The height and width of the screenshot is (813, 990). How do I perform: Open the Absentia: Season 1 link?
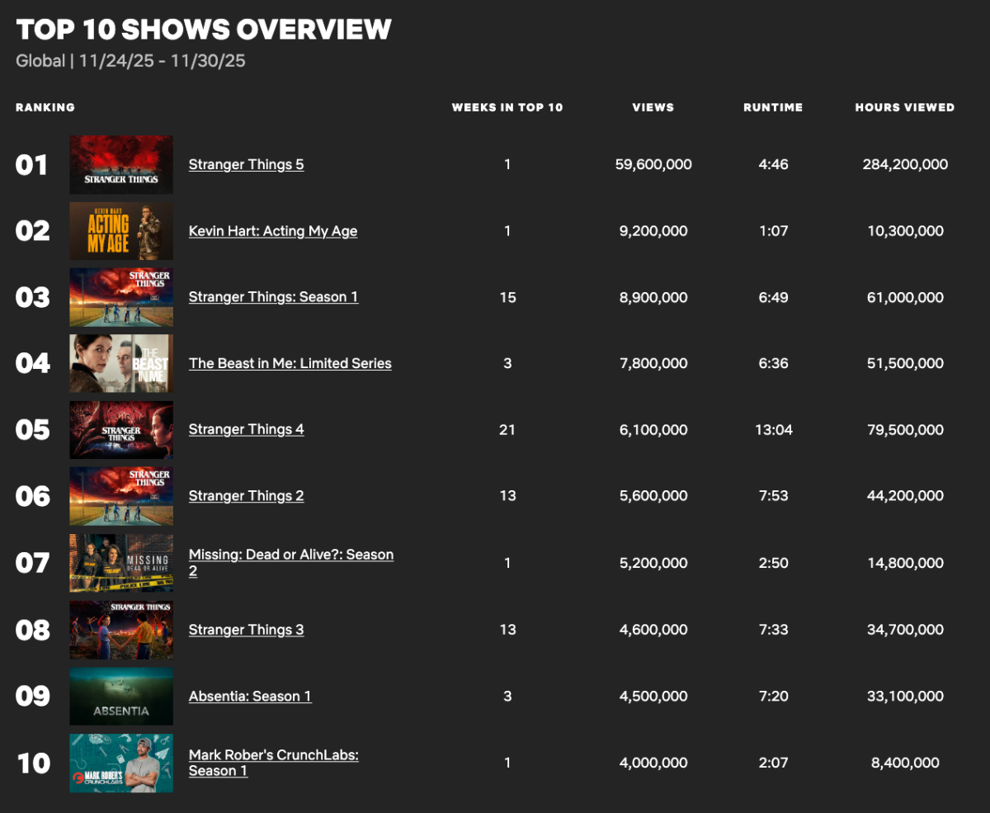(x=250, y=697)
